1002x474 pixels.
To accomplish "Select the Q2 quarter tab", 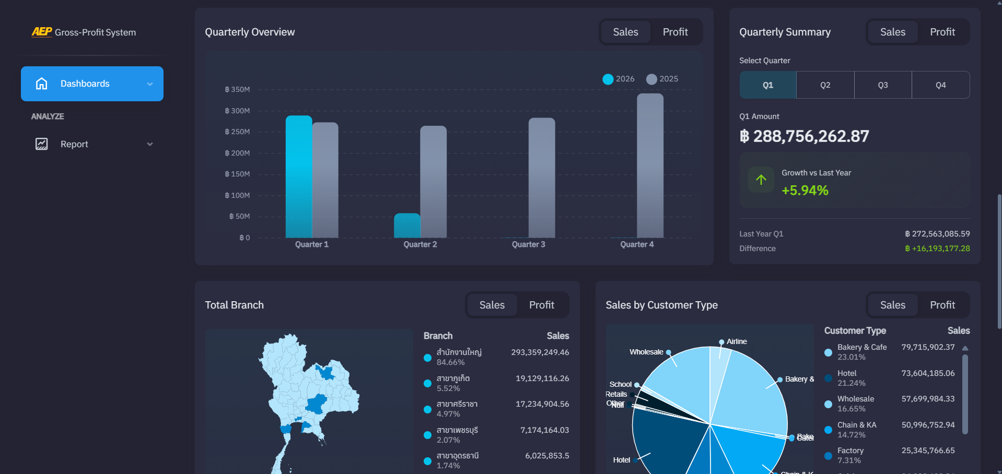I will coord(825,85).
